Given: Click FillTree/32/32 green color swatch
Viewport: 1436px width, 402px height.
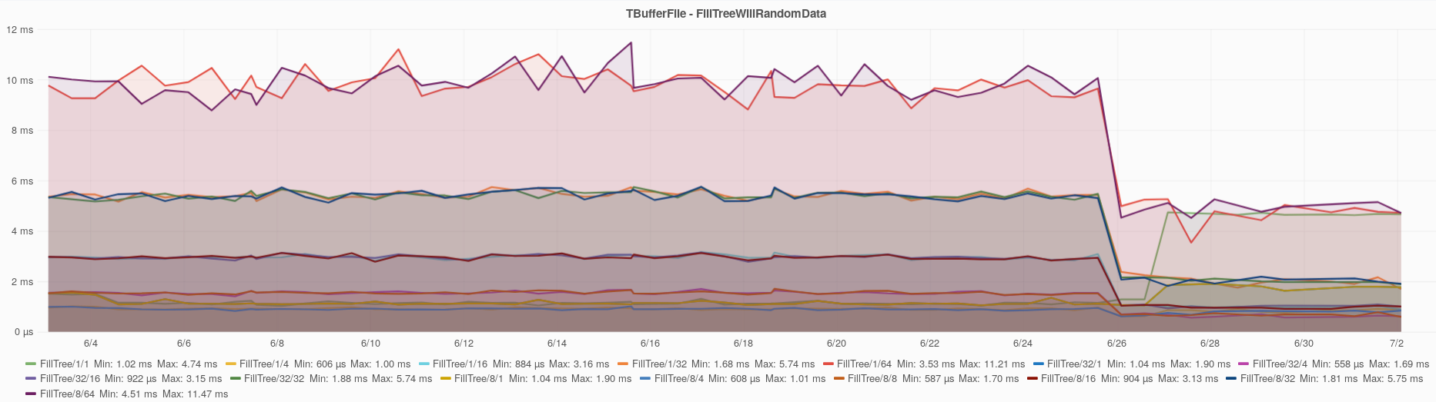Looking at the screenshot, I should pyautogui.click(x=235, y=378).
